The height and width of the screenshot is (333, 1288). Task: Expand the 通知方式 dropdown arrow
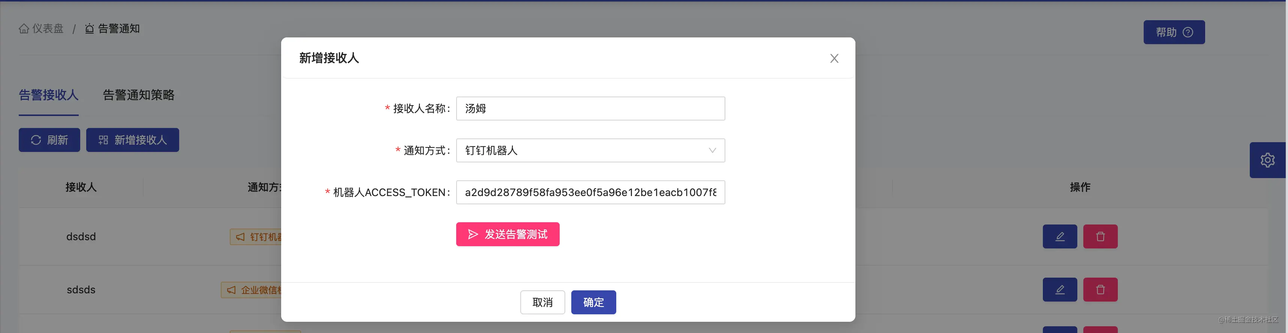click(x=712, y=150)
